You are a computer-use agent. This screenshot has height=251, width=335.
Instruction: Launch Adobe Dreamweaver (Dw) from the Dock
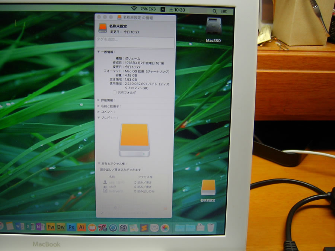point(61,227)
